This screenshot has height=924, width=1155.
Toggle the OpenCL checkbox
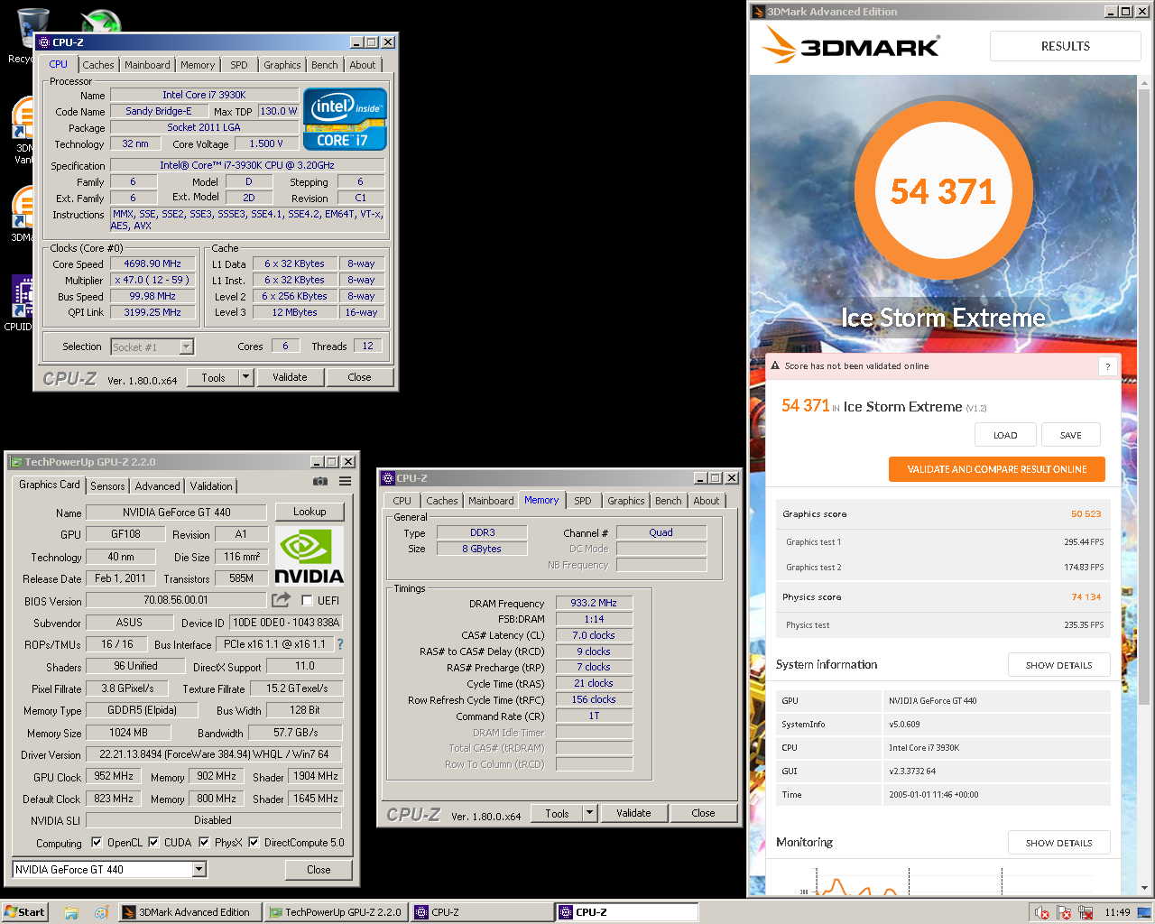(97, 842)
